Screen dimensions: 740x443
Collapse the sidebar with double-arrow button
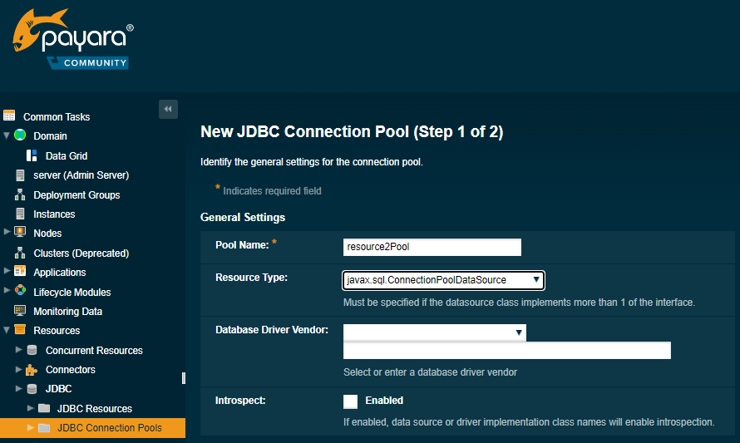click(168, 109)
